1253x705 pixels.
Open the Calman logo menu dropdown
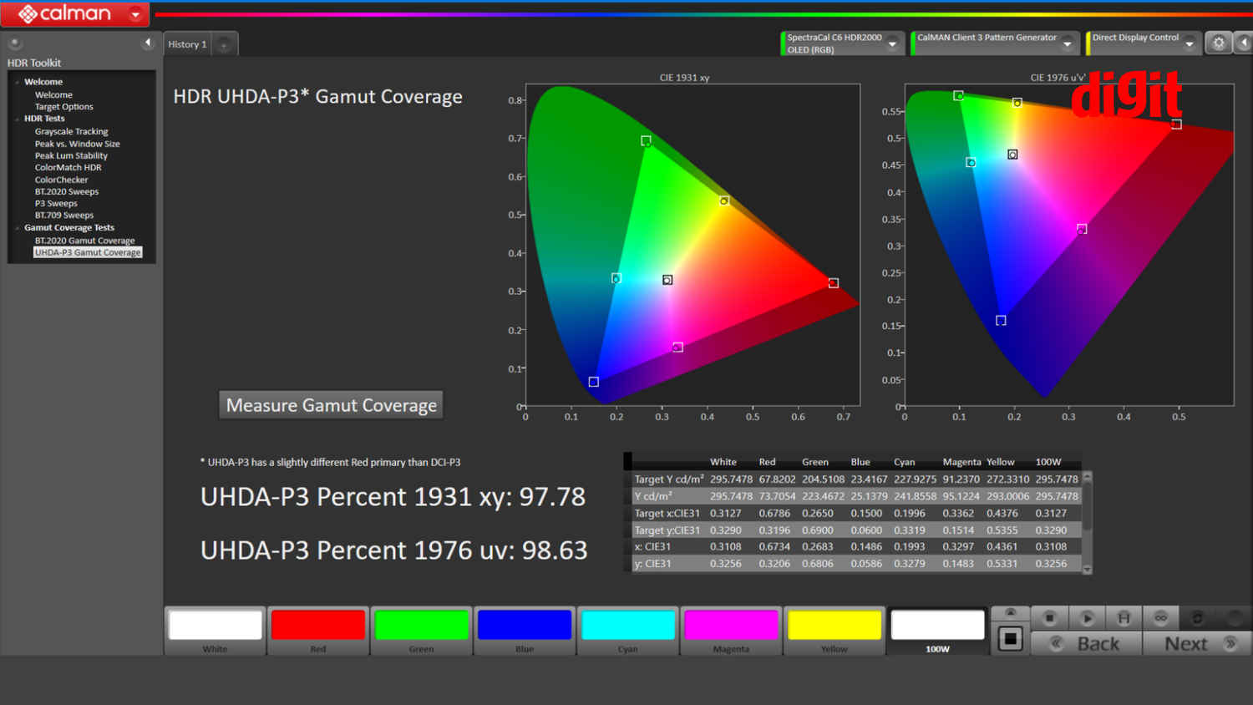pyautogui.click(x=135, y=14)
